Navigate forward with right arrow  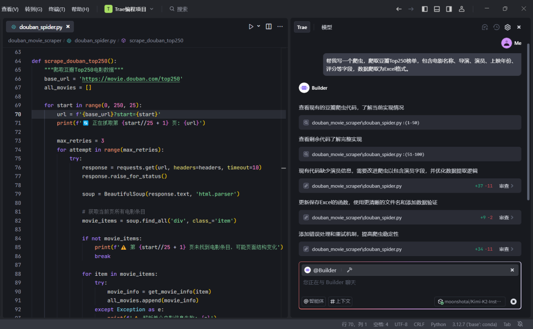(411, 9)
